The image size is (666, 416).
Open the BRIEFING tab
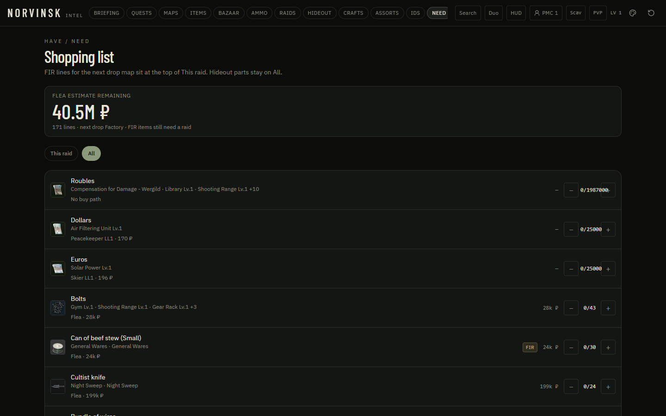(x=106, y=13)
